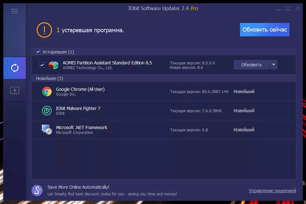
Task: Click the orange exclamation warning icon
Action: pos(44,30)
